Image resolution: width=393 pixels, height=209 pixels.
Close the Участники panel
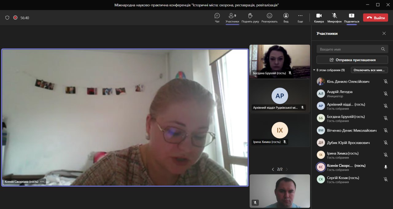(x=384, y=33)
